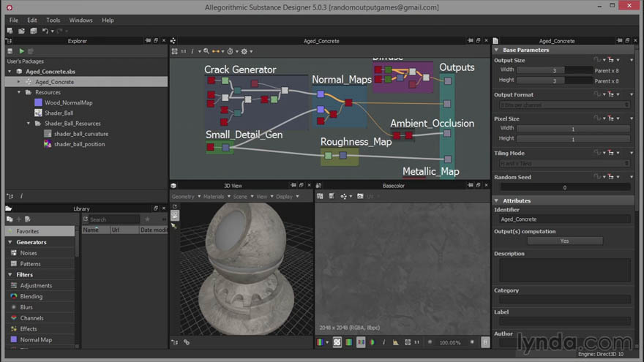
Task: Select Noises category in Library
Action: (29, 253)
